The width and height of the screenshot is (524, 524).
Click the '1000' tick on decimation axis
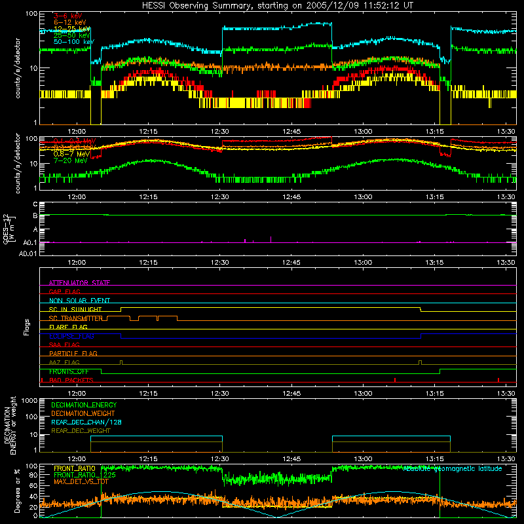coord(29,400)
